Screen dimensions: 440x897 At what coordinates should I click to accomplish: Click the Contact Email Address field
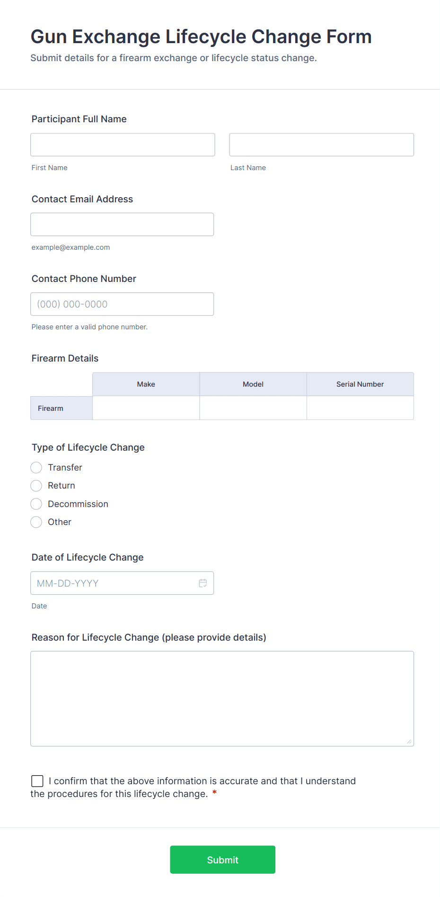[122, 224]
